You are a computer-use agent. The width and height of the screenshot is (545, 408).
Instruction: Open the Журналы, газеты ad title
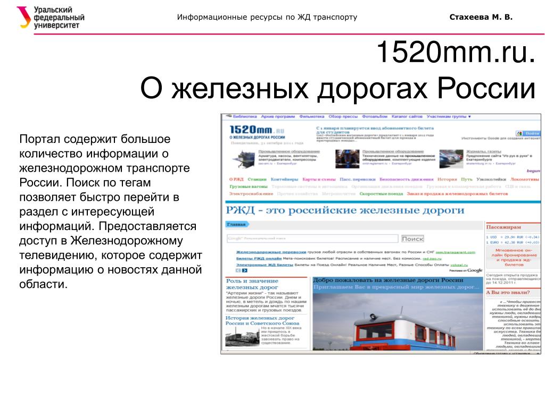pos(483,151)
